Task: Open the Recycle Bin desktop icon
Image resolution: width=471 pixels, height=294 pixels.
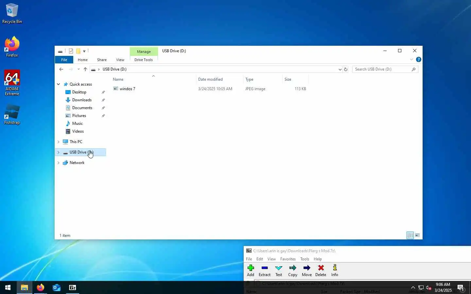Action: click(x=12, y=13)
